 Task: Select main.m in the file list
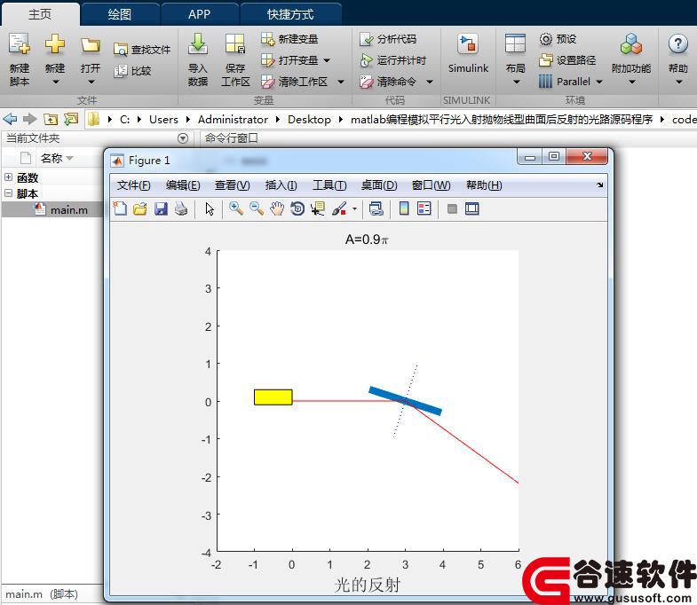pyautogui.click(x=69, y=209)
